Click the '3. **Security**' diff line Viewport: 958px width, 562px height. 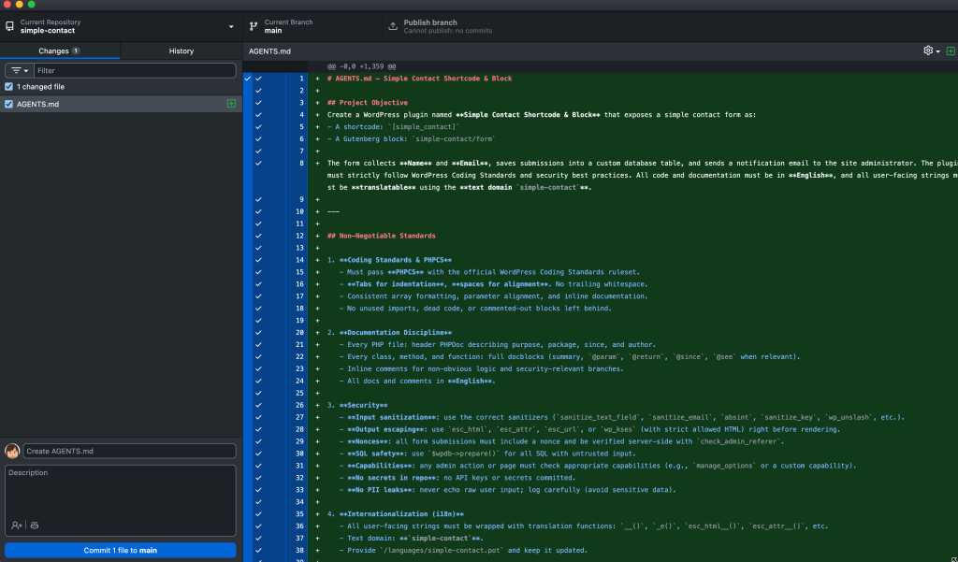[x=357, y=405]
